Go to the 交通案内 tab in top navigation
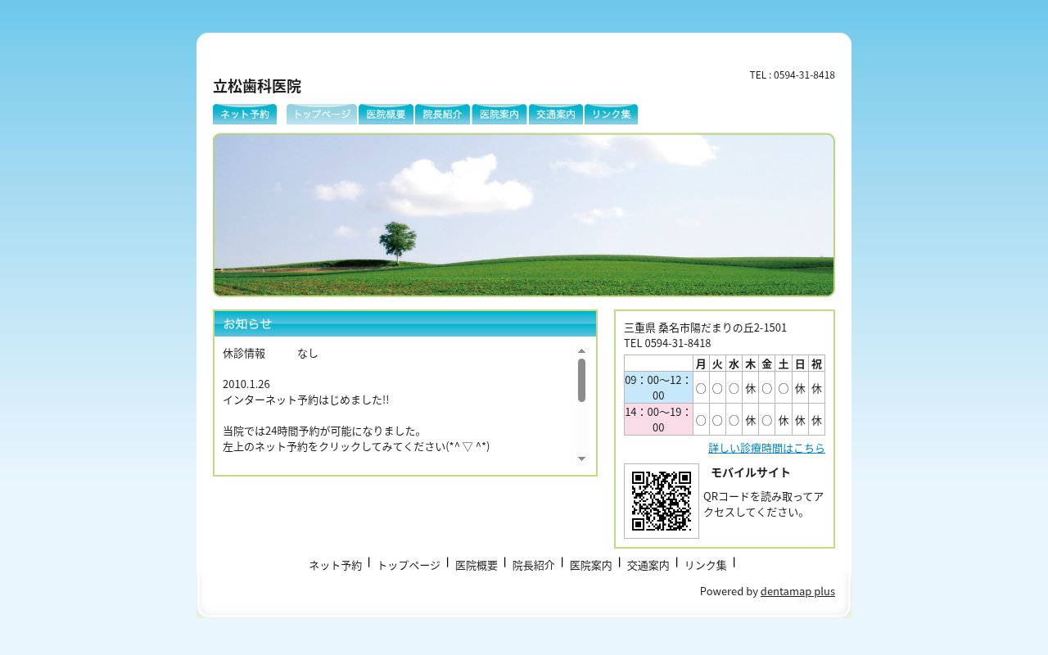1048x655 pixels. tap(556, 115)
